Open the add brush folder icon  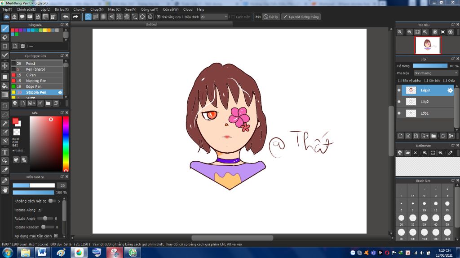coord(48,103)
